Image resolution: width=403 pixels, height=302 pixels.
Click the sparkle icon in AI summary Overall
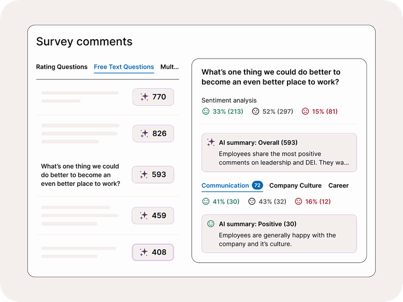(x=211, y=142)
